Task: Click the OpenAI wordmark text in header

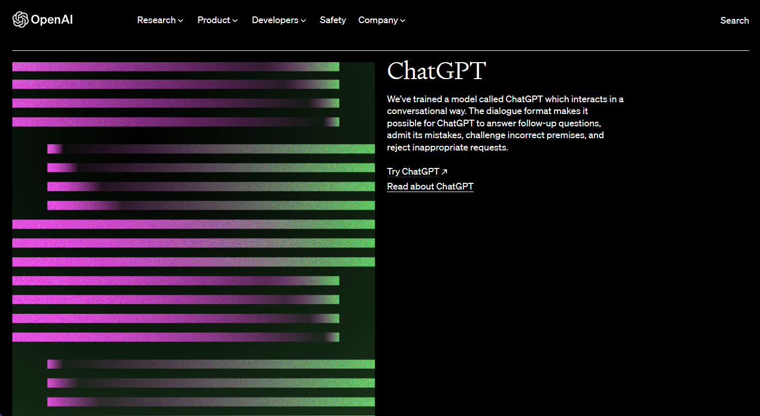Action: (51, 20)
